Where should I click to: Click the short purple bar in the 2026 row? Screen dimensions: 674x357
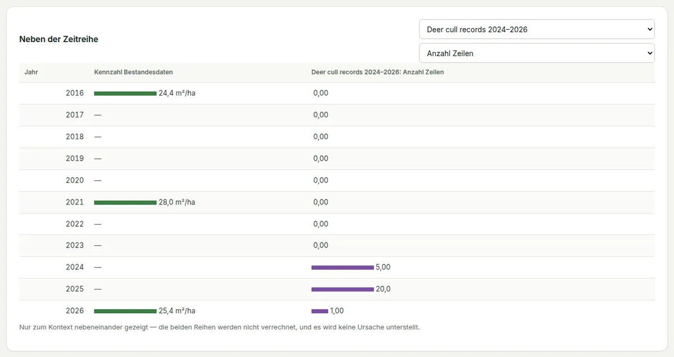click(x=320, y=311)
